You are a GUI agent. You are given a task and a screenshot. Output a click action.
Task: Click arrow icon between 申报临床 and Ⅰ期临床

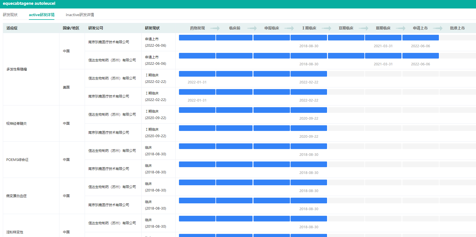coord(289,28)
